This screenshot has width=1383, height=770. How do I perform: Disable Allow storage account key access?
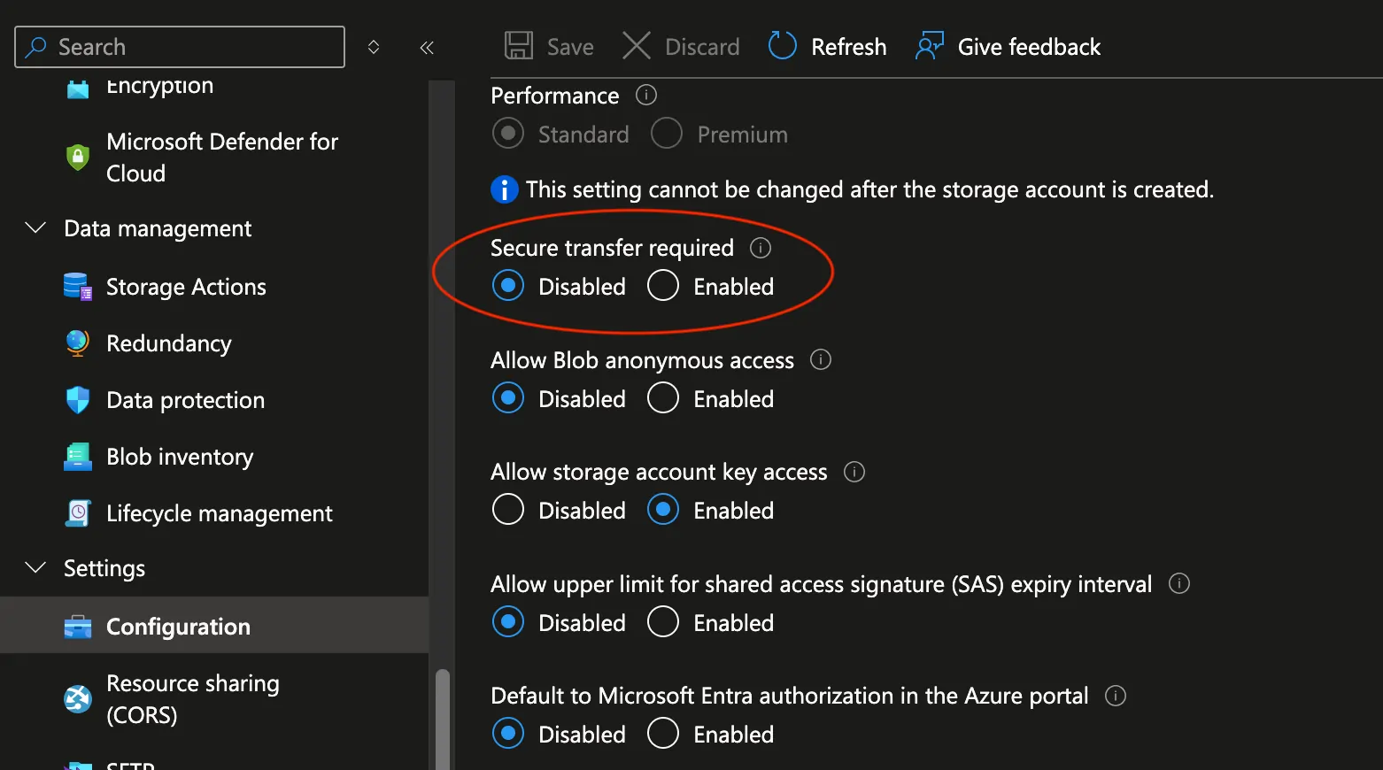(x=508, y=510)
